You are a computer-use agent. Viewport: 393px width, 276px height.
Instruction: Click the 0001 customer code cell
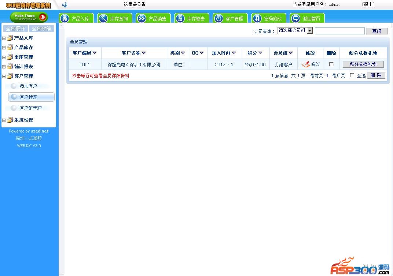point(85,64)
